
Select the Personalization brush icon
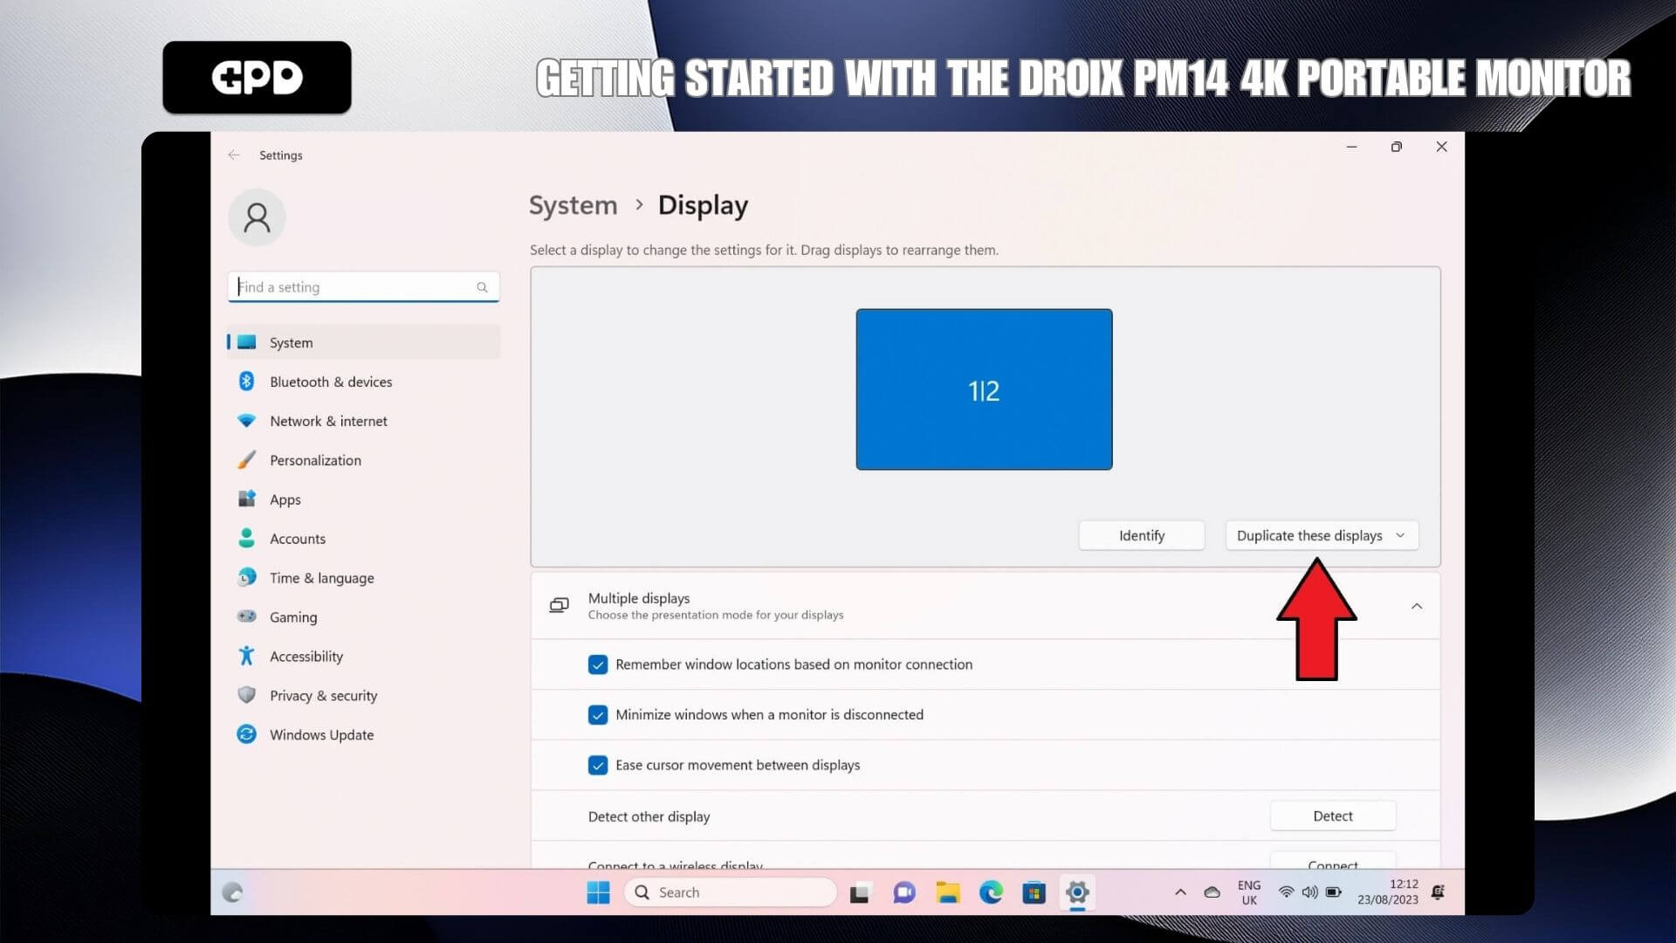tap(246, 460)
